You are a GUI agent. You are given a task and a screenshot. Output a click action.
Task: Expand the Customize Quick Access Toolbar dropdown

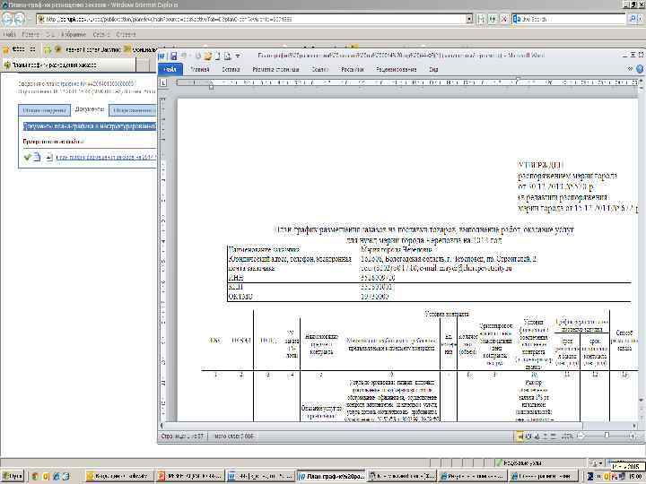click(238, 56)
